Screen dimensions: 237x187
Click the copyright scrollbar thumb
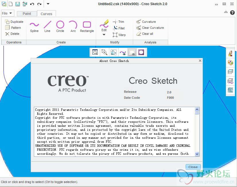[x=197, y=113]
